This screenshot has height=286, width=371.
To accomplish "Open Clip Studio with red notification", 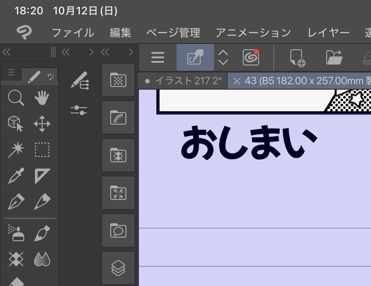I will [x=251, y=57].
